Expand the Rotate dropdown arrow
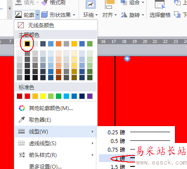This screenshot has height=169, width=187. click(143, 15)
